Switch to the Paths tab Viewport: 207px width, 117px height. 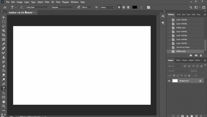[x=178, y=60]
